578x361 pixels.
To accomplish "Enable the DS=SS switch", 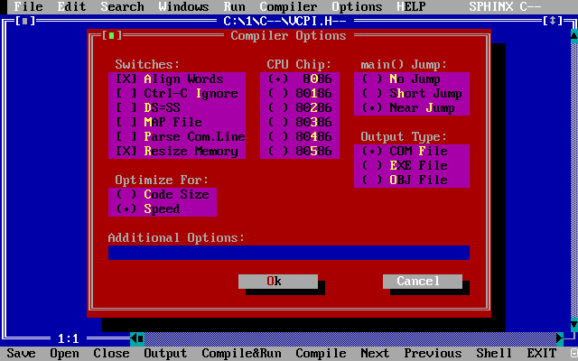I will click(x=177, y=108).
